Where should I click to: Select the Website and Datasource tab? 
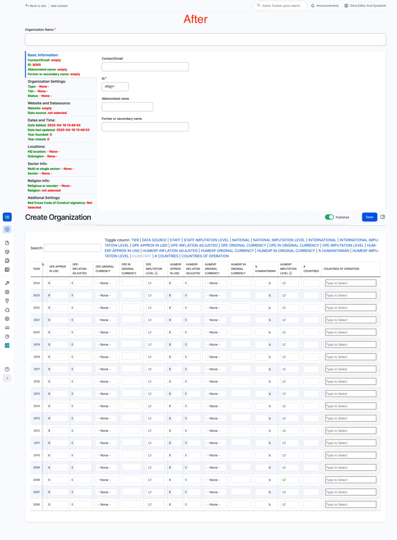coord(61,108)
